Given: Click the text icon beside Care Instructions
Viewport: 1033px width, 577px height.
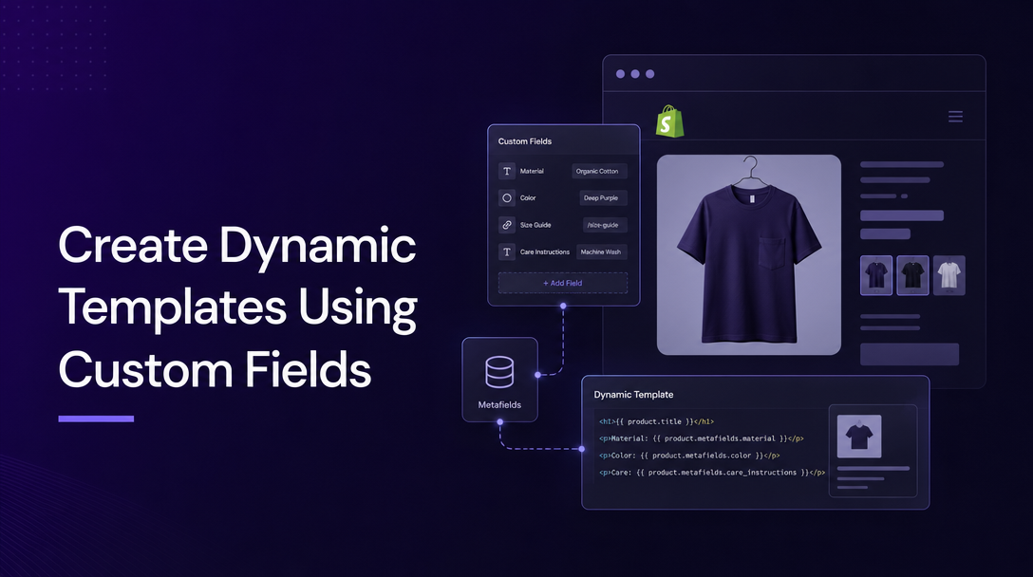Looking at the screenshot, I should click(507, 251).
